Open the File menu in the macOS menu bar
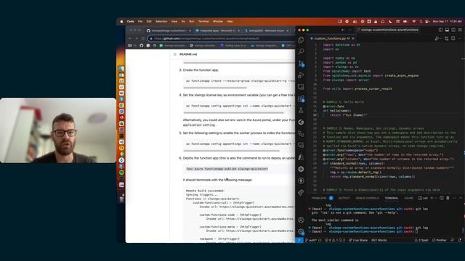Screen dimensions: 465x261 click(140, 21)
